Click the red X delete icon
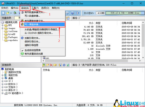 click(51, 65)
